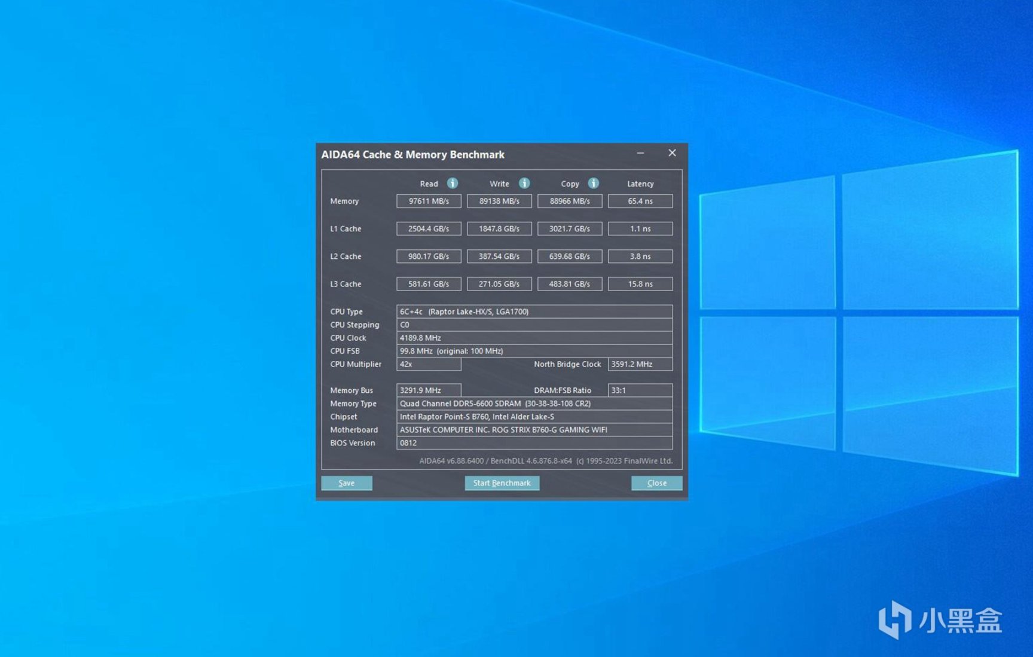
Task: Select the L1 Cache Read value
Action: (429, 229)
